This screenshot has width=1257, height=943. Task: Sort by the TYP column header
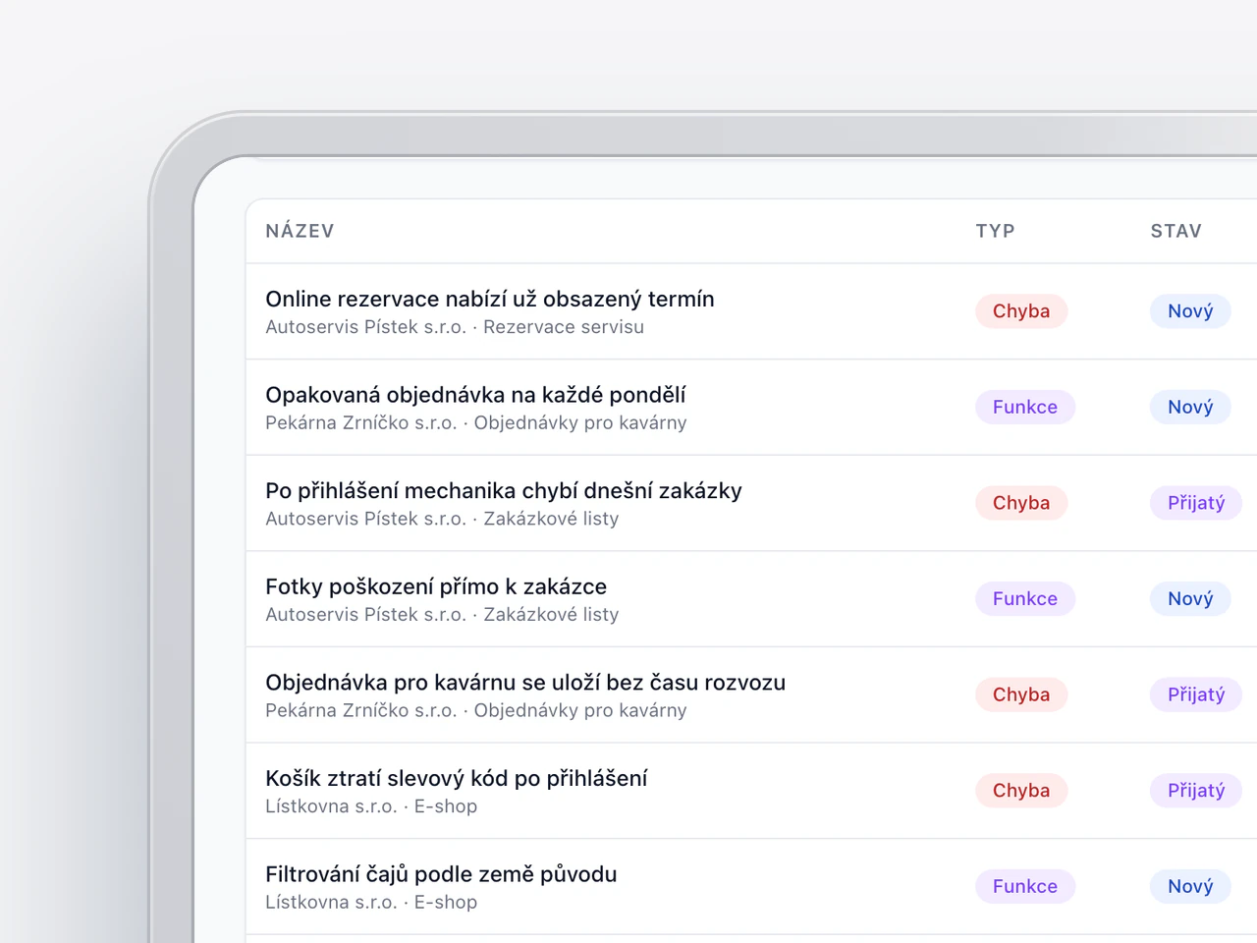point(995,231)
